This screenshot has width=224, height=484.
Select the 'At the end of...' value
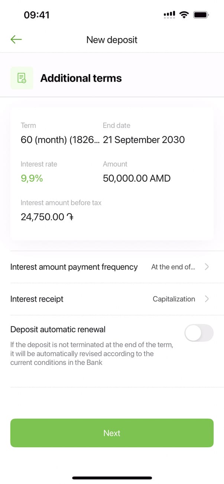click(173, 267)
